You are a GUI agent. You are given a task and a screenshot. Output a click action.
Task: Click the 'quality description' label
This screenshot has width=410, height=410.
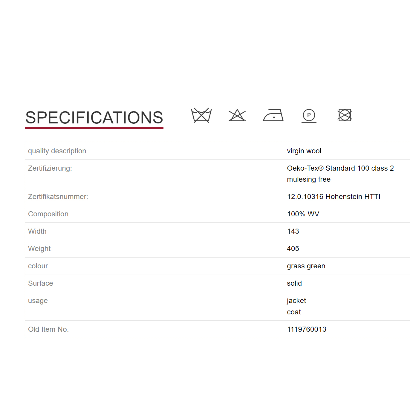[x=57, y=151]
